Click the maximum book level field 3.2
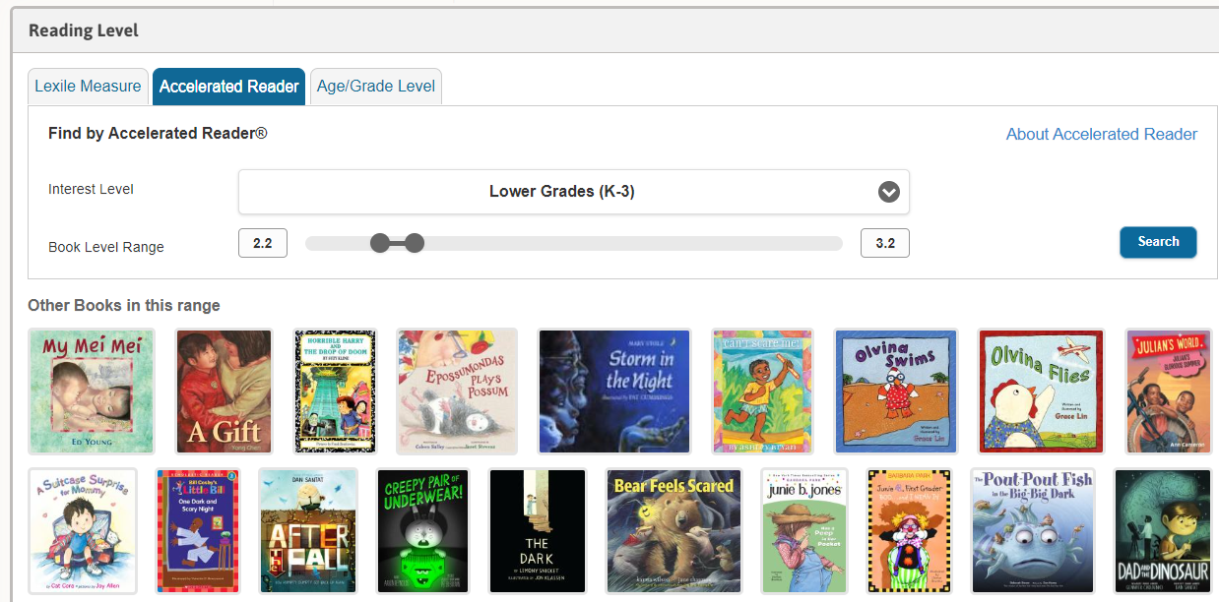Image resolution: width=1219 pixels, height=602 pixels. 885,243
